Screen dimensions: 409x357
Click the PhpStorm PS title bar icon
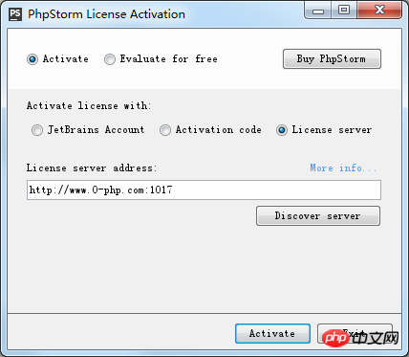click(x=15, y=14)
